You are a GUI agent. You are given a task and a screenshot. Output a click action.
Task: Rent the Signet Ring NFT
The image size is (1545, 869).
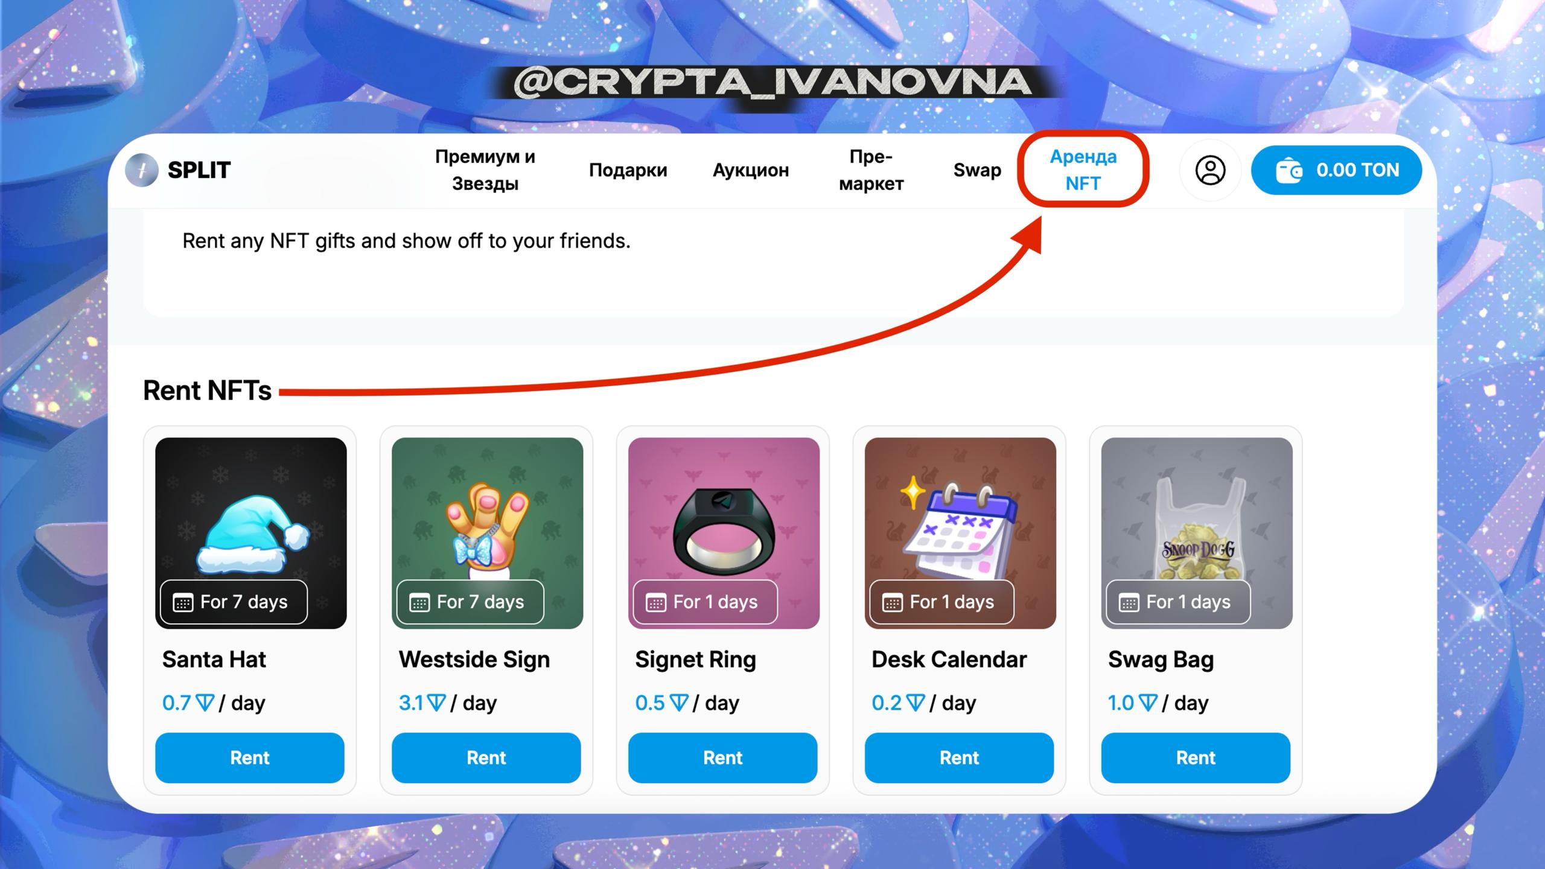(723, 758)
